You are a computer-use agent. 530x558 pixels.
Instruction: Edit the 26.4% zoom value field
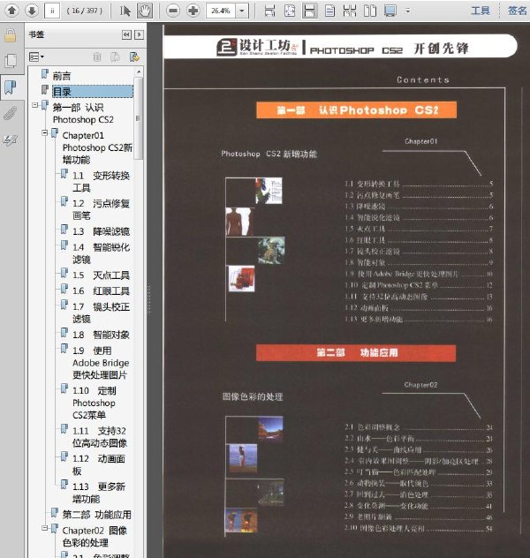pyautogui.click(x=221, y=11)
